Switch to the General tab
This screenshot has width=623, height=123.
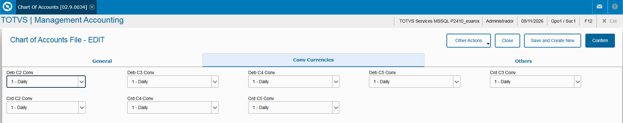(102, 61)
